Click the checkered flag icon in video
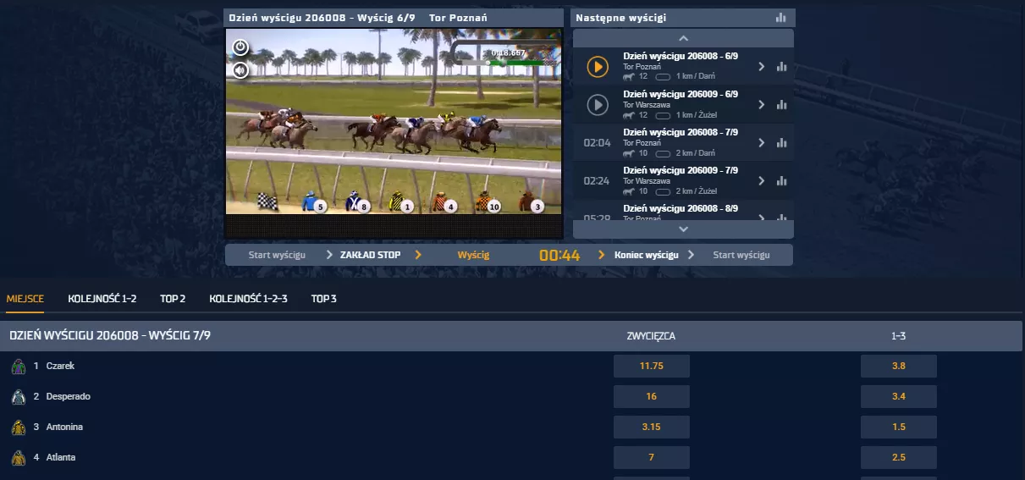Screen dimensions: 1025x480 tap(267, 201)
